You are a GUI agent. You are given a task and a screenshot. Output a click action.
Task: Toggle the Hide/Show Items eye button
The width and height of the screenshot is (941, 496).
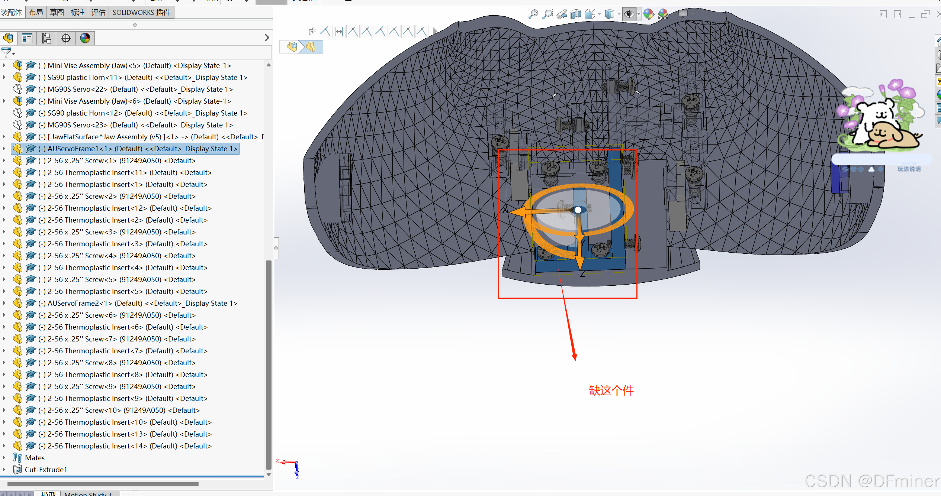click(629, 14)
